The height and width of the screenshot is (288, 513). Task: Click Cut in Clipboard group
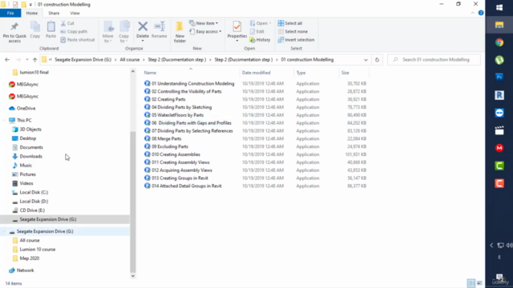pyautogui.click(x=67, y=23)
